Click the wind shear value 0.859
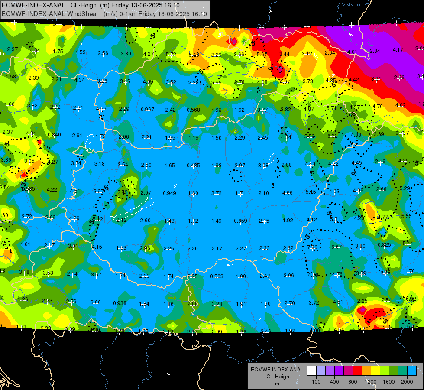The image size is (424, 390). pos(241,221)
